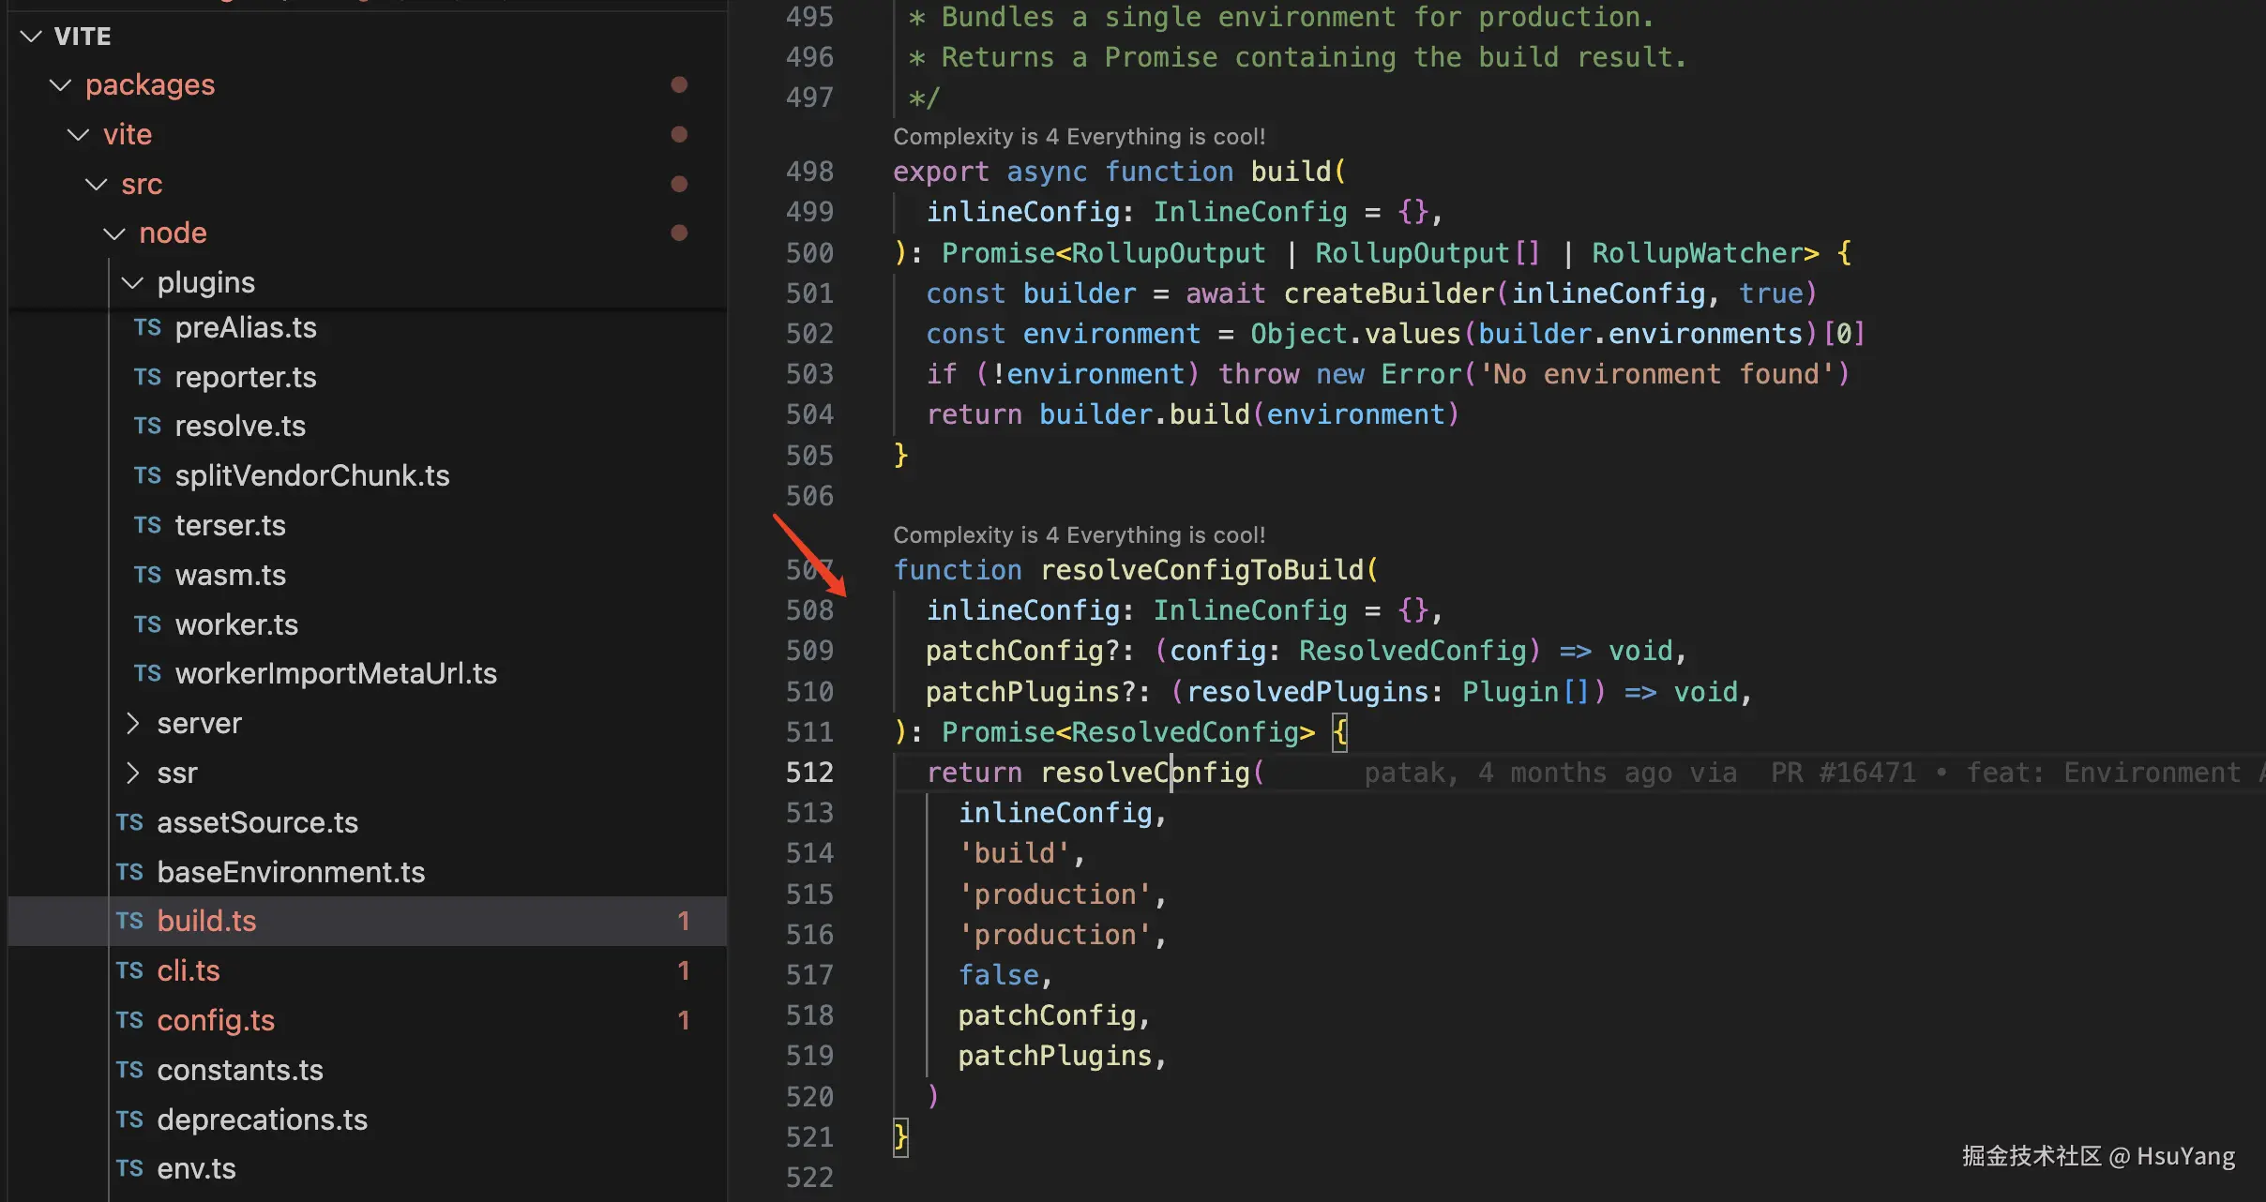The width and height of the screenshot is (2266, 1202).
Task: Open splitVendorChunk.ts file
Action: [311, 476]
